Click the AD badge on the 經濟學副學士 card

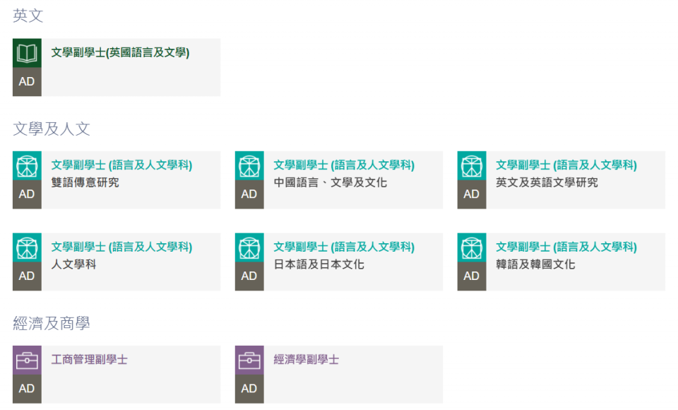(249, 389)
